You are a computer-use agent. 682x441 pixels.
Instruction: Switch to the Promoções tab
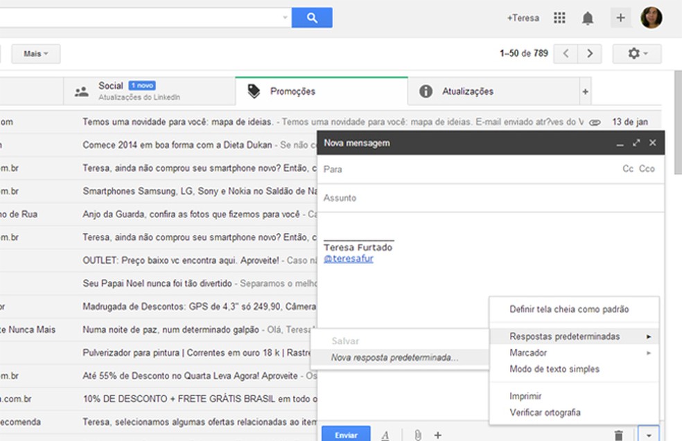322,91
